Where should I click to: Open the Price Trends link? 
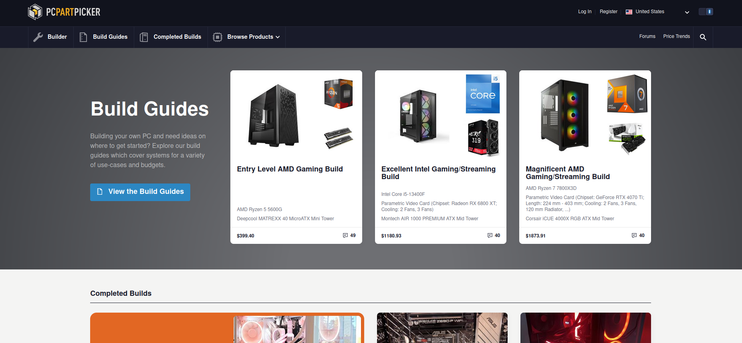[676, 36]
